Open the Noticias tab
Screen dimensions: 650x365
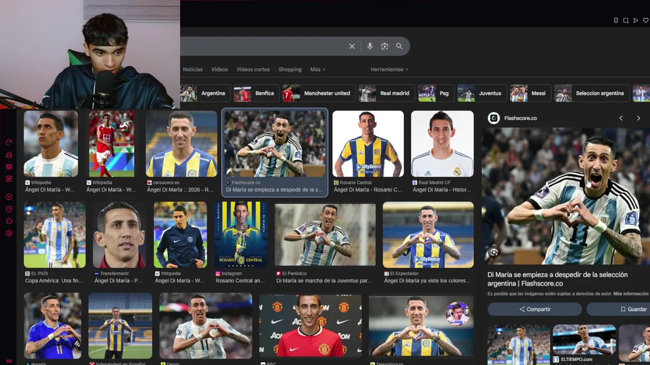[192, 69]
